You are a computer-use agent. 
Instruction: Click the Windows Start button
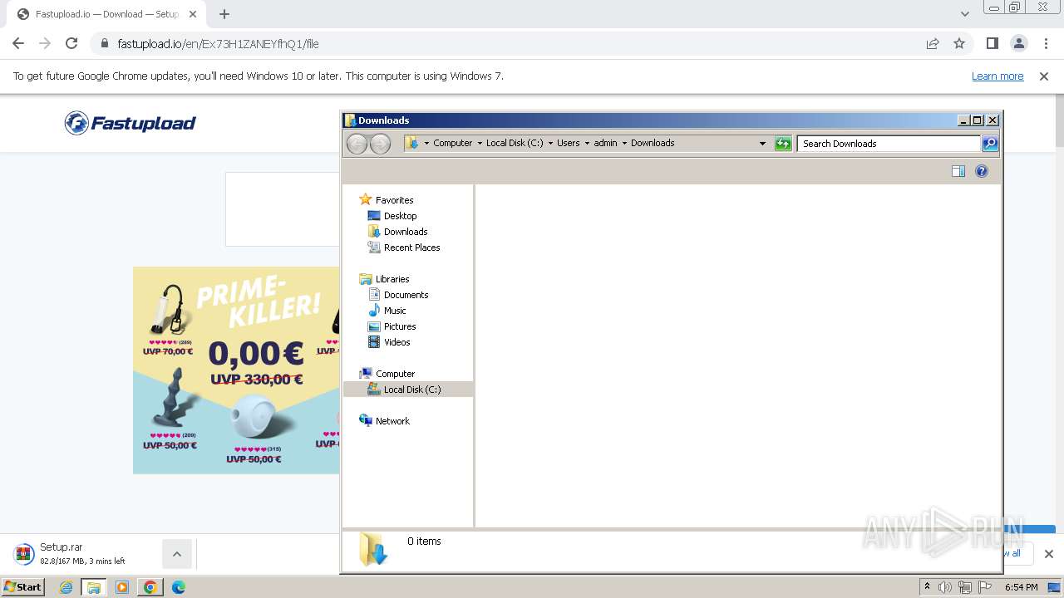tap(22, 587)
